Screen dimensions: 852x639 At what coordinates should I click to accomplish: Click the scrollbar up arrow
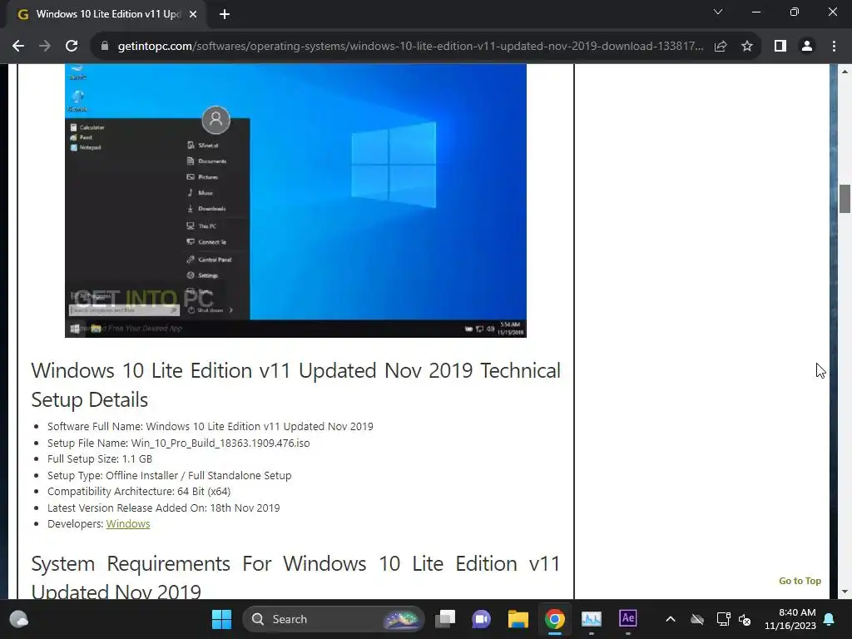pos(845,72)
